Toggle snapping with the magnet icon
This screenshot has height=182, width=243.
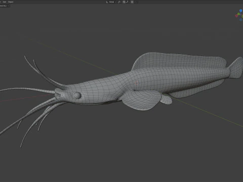coord(124,2)
